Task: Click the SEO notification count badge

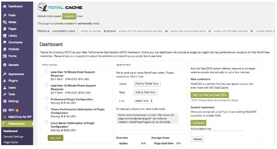Action: [x=17, y=110]
